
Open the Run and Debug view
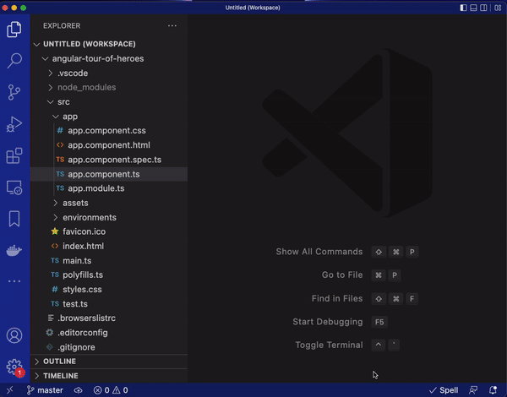click(14, 124)
